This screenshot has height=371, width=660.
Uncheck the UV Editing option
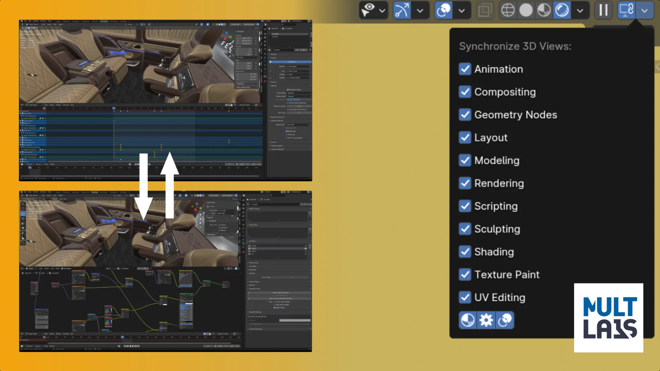coord(465,297)
